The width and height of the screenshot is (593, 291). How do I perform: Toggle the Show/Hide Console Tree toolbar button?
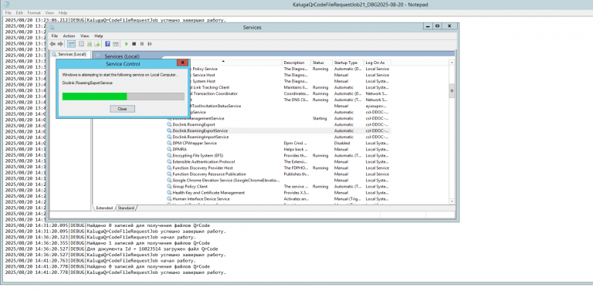point(71,44)
